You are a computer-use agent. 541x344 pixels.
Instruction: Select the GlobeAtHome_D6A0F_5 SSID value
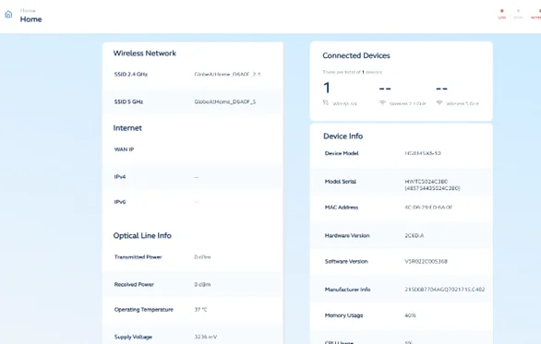[225, 101]
